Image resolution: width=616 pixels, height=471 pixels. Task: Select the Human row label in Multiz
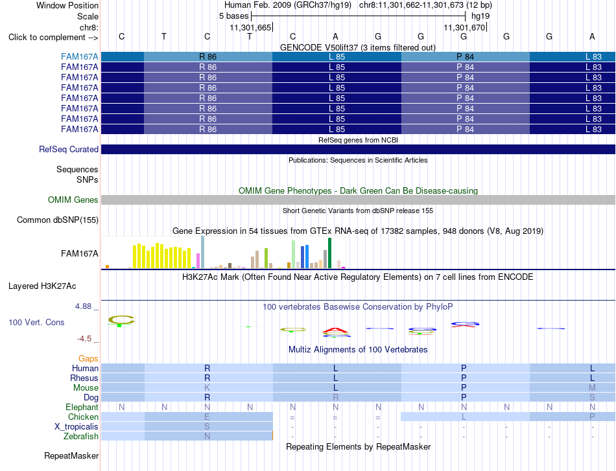85,368
